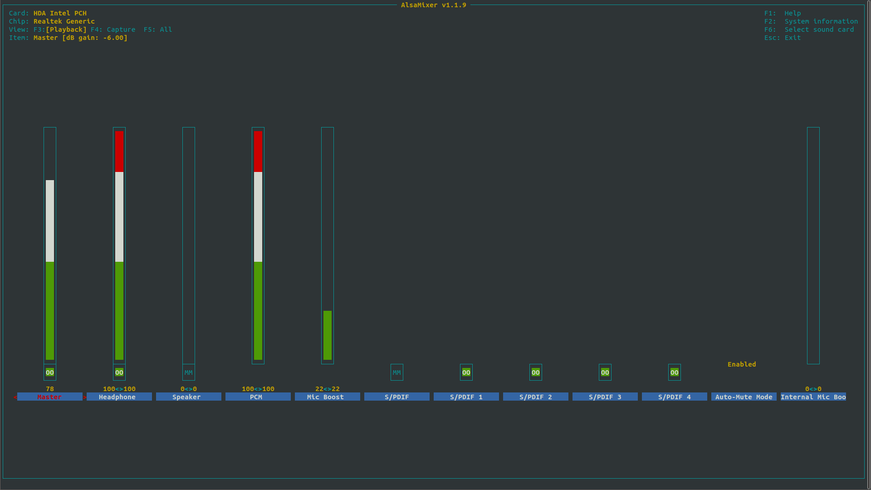Click the Mic Boost level bar
The image size is (871, 490).
(328, 335)
